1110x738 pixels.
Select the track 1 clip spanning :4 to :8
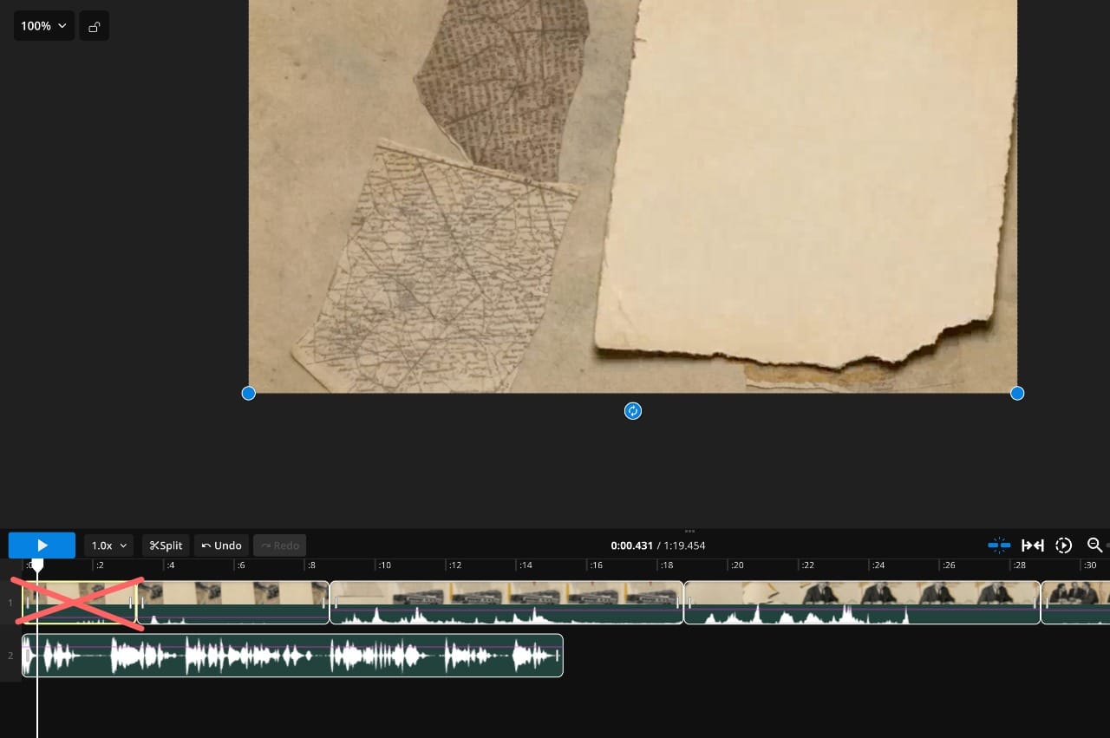tap(232, 603)
